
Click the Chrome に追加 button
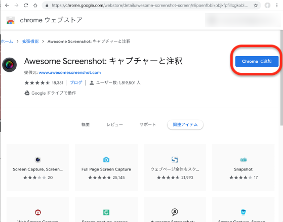[257, 61]
